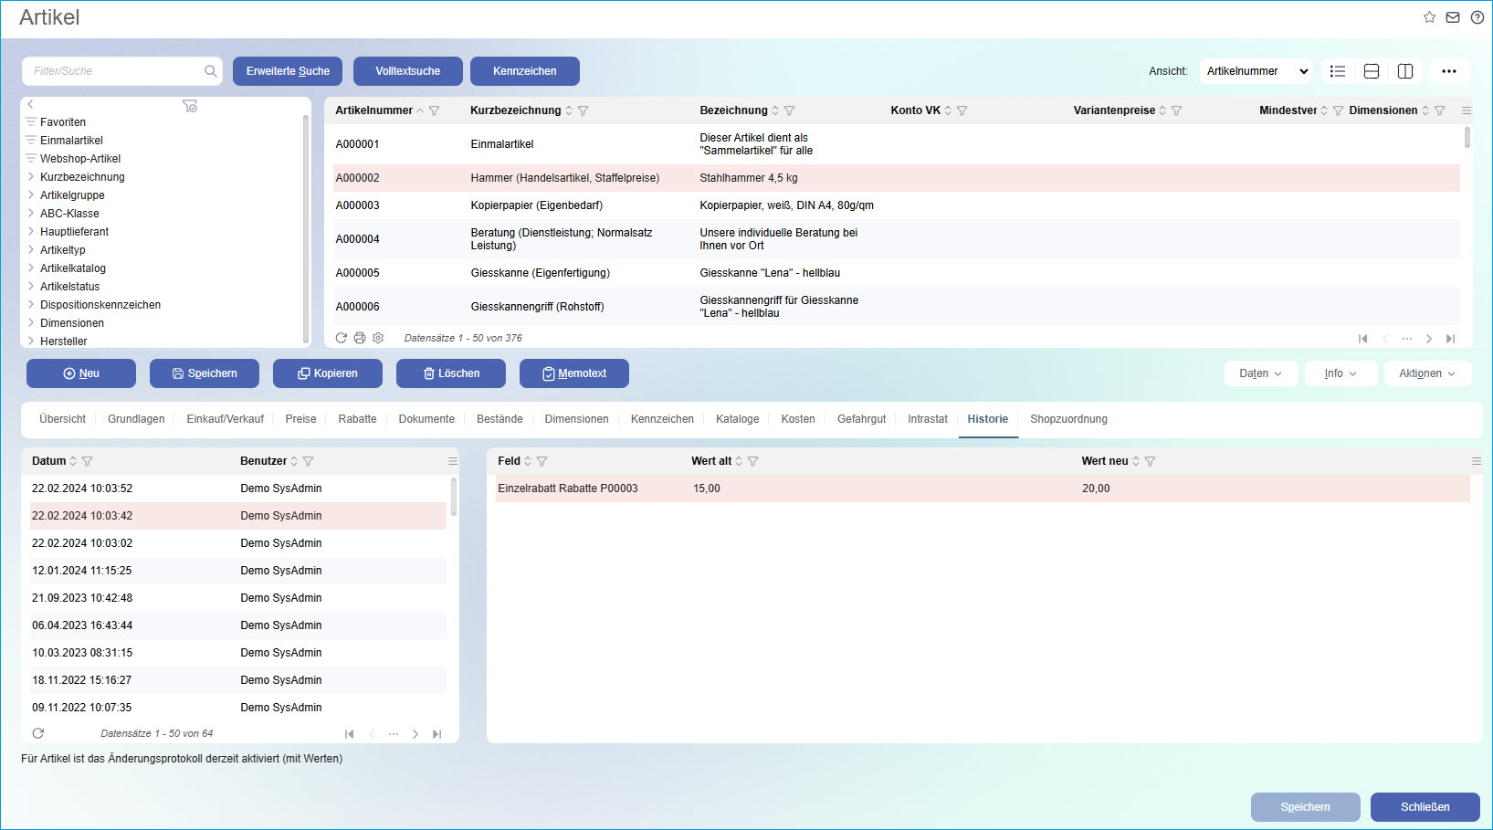Viewport: 1493px width, 830px height.
Task: Switch to the Bestände tab
Action: [x=499, y=419]
